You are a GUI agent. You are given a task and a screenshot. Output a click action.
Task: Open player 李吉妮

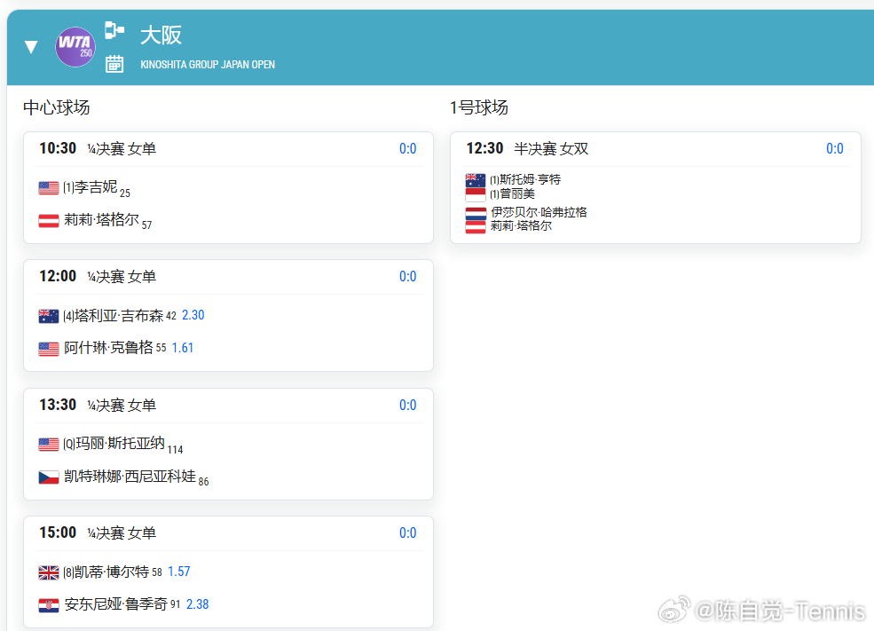pyautogui.click(x=95, y=187)
